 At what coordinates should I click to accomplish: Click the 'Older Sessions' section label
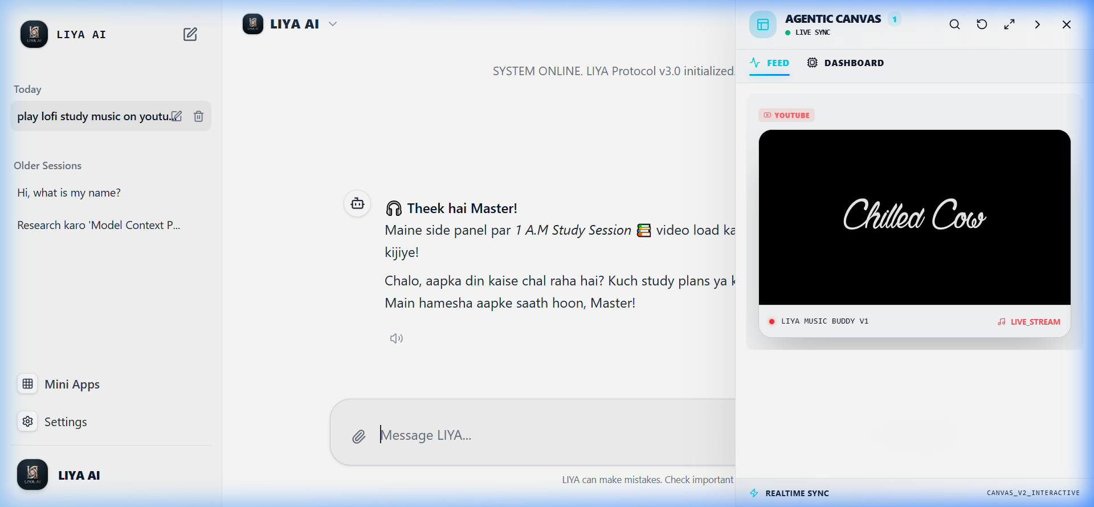point(48,166)
